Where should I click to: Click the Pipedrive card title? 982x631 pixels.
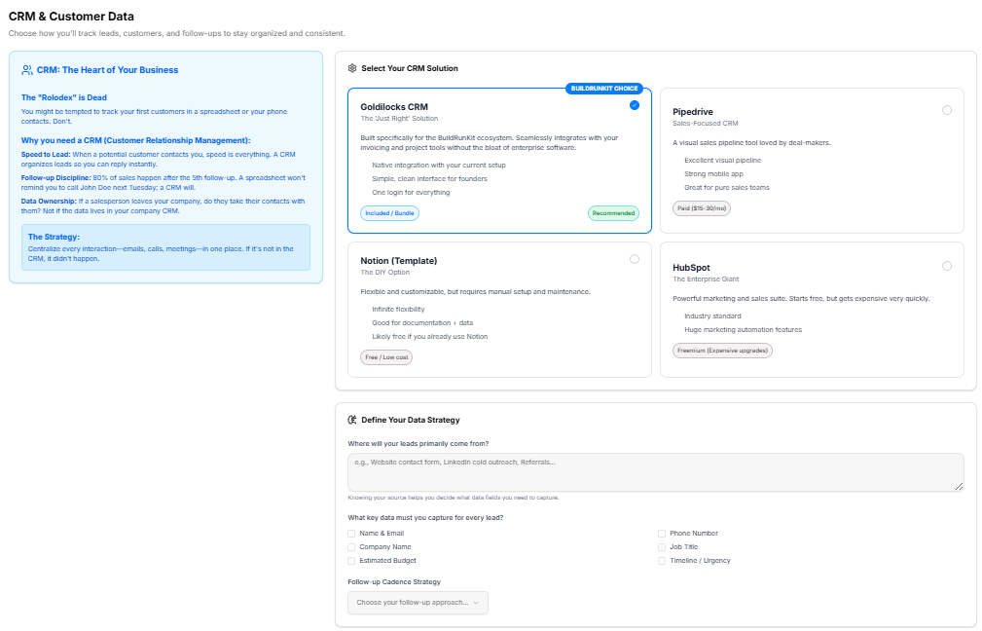693,112
